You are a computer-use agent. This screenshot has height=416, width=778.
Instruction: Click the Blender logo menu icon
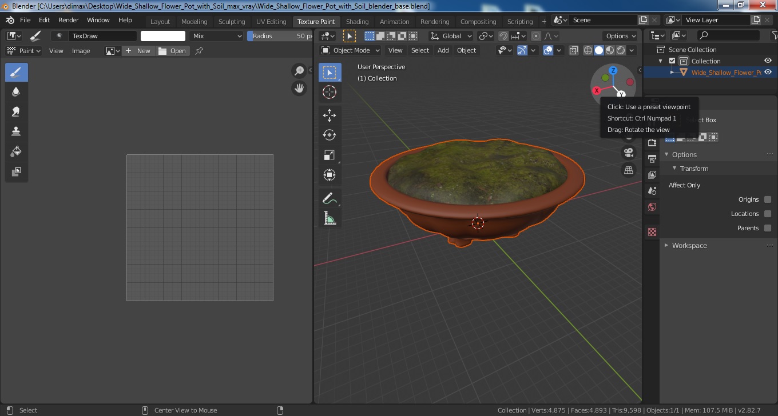point(10,20)
